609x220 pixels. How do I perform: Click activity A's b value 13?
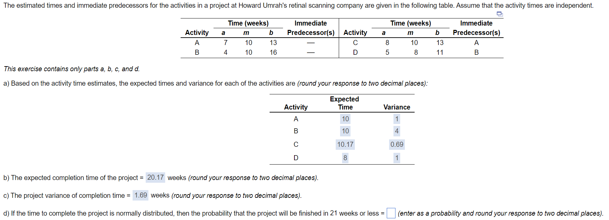273,43
